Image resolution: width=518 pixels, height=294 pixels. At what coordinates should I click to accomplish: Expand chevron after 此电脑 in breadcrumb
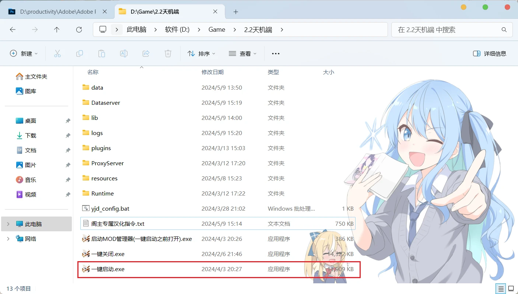click(x=155, y=30)
